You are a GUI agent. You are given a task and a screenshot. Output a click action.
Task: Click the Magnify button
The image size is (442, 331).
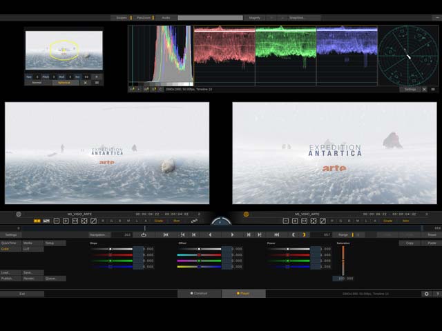click(254, 18)
